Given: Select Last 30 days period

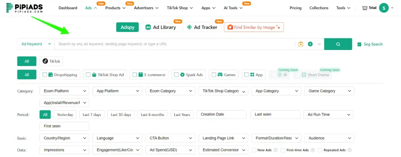Looking at the screenshot, I should (121, 115).
